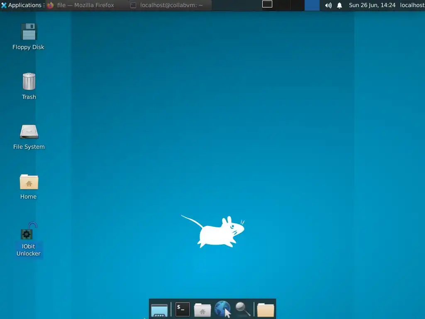Open the folder icon at the dock's end
The height and width of the screenshot is (319, 425).
265,310
